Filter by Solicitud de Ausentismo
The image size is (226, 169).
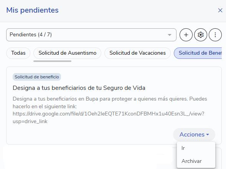coord(67,53)
